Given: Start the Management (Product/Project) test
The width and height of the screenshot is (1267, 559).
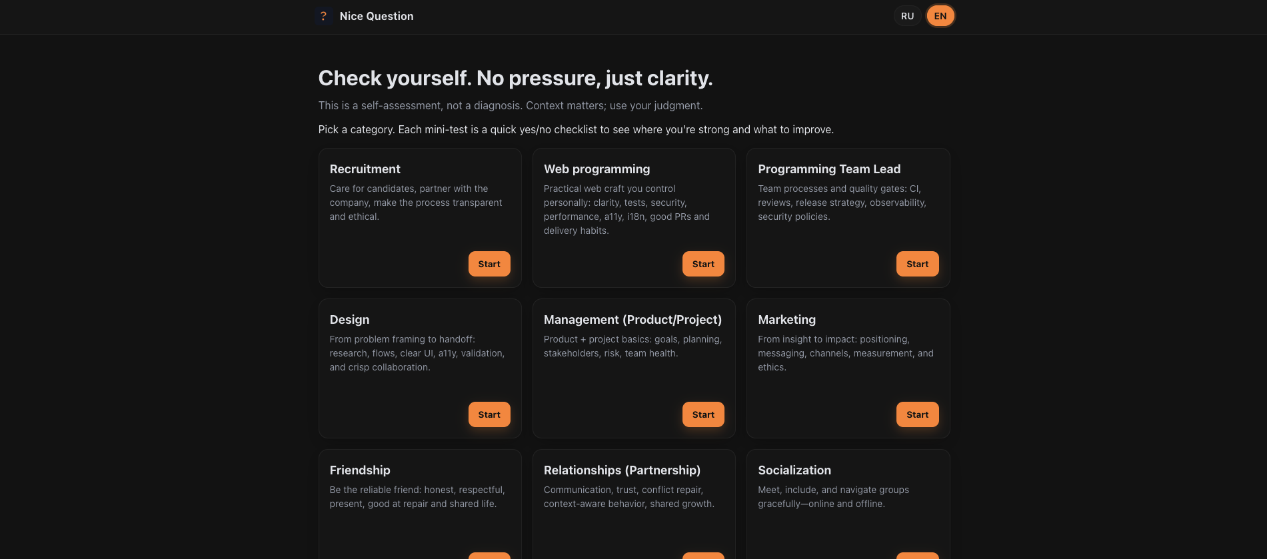Looking at the screenshot, I should point(703,414).
